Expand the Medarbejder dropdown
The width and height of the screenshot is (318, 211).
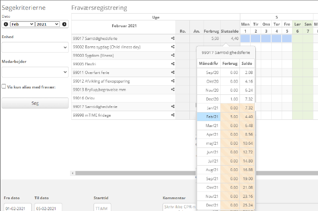pos(35,72)
